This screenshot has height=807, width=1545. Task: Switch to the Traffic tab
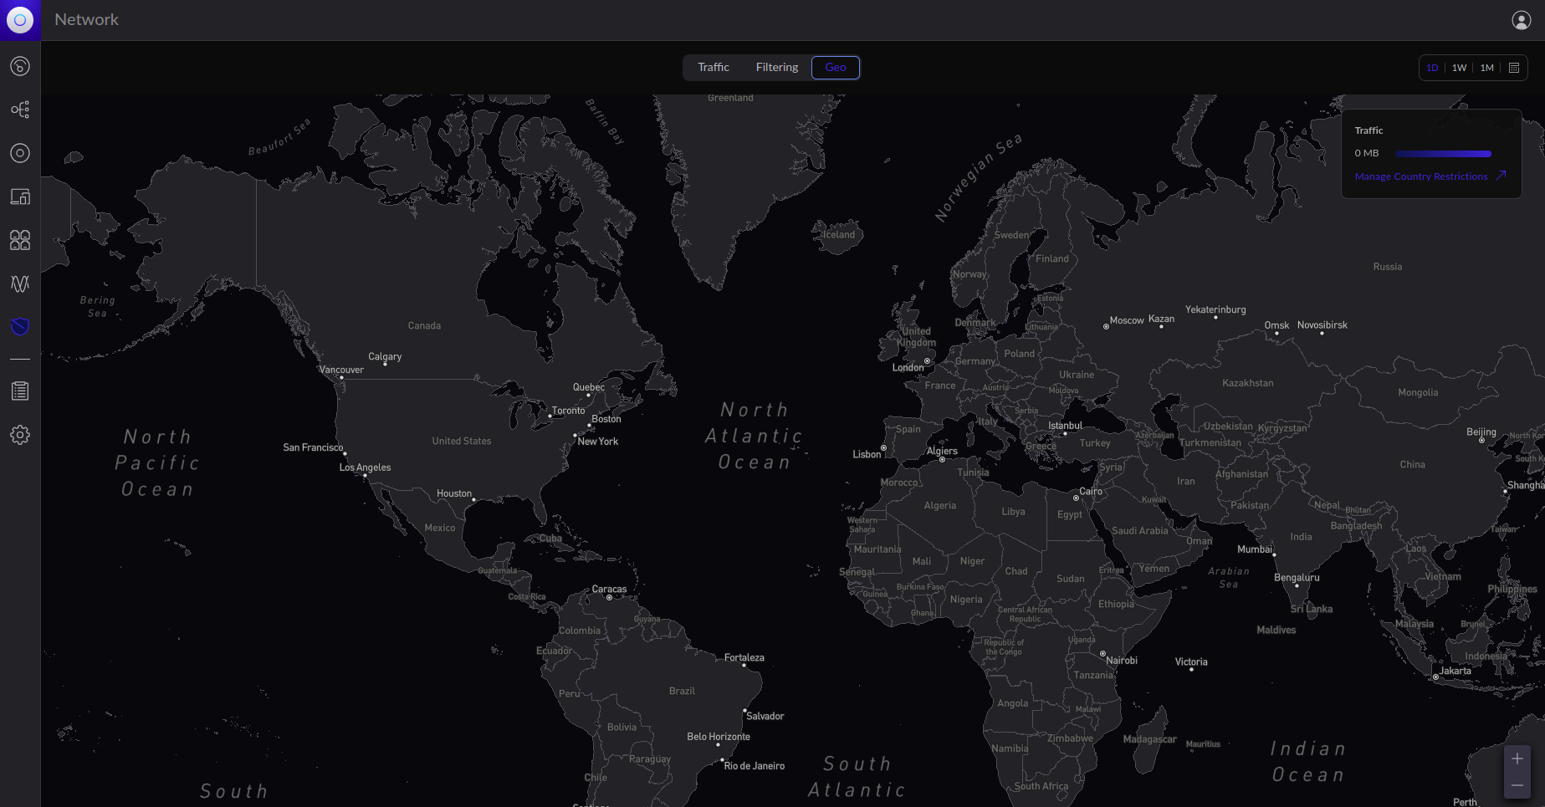(x=713, y=68)
